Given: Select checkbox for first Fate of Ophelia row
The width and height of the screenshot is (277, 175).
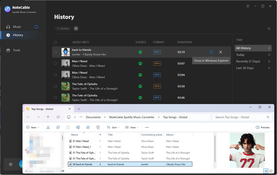Looking at the screenshot, I should 55,86.
